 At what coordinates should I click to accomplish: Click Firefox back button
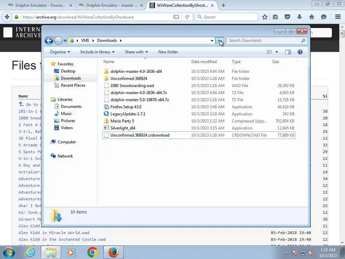(7, 17)
